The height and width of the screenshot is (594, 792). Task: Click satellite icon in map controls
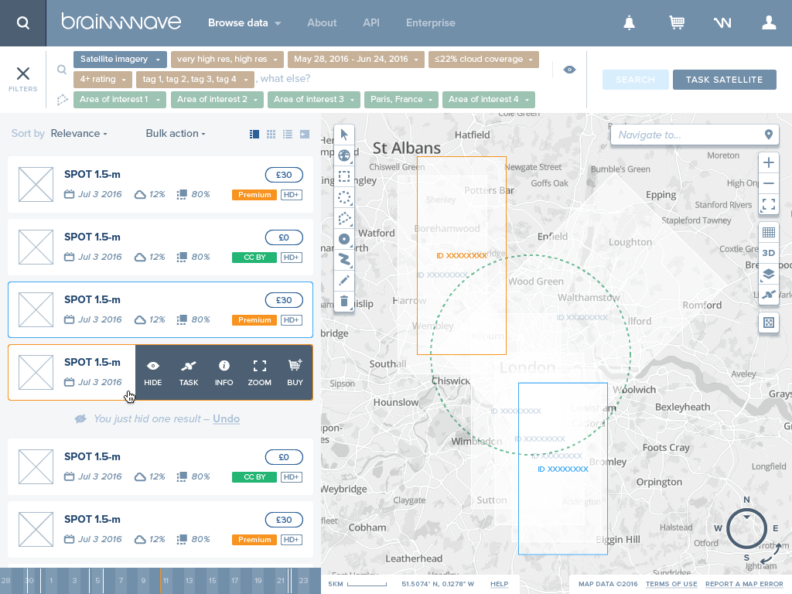[x=768, y=295]
